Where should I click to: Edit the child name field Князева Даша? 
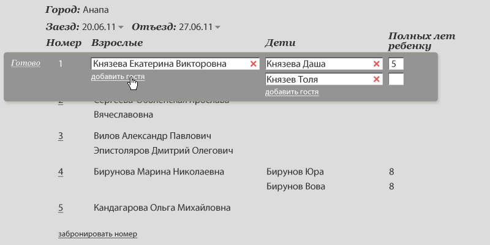click(317, 64)
